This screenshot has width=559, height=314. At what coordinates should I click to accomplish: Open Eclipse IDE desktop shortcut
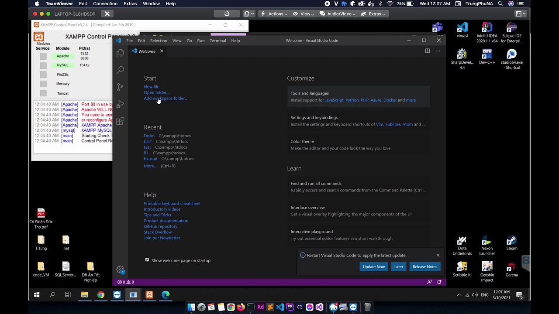coord(511,33)
